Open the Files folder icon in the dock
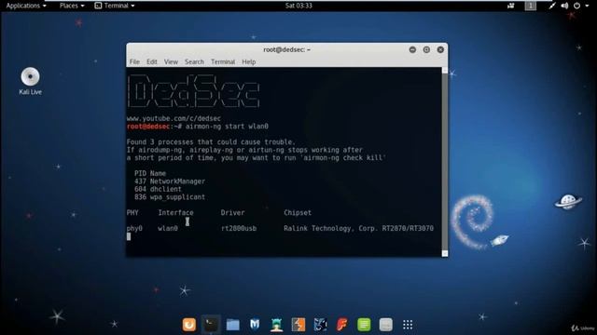This screenshot has width=597, height=335. (x=232, y=325)
